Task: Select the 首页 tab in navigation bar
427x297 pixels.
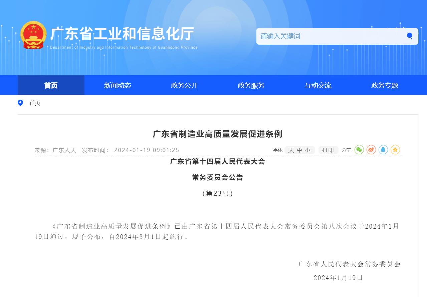Action: (51, 85)
